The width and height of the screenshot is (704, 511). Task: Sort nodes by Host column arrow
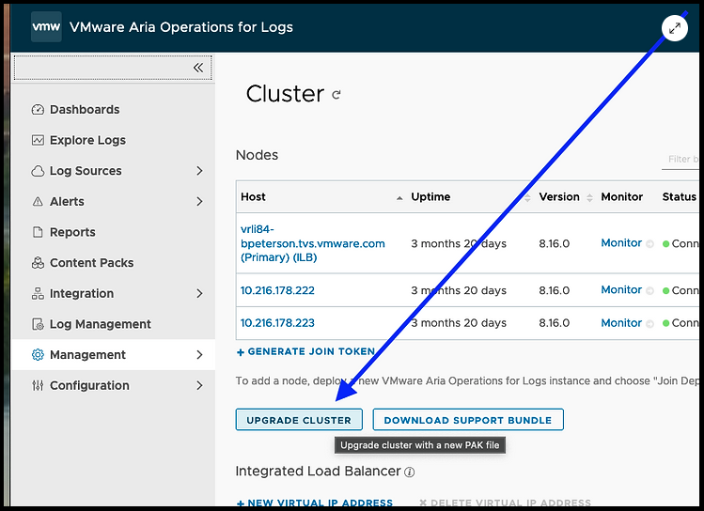(399, 198)
